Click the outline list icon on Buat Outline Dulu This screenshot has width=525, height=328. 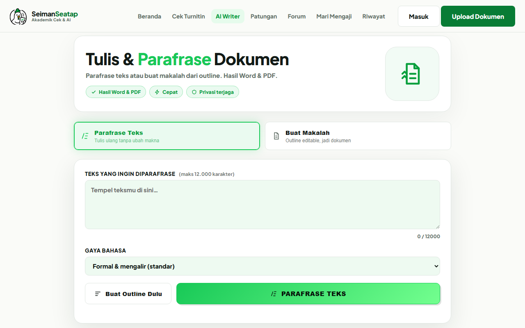pyautogui.click(x=98, y=294)
